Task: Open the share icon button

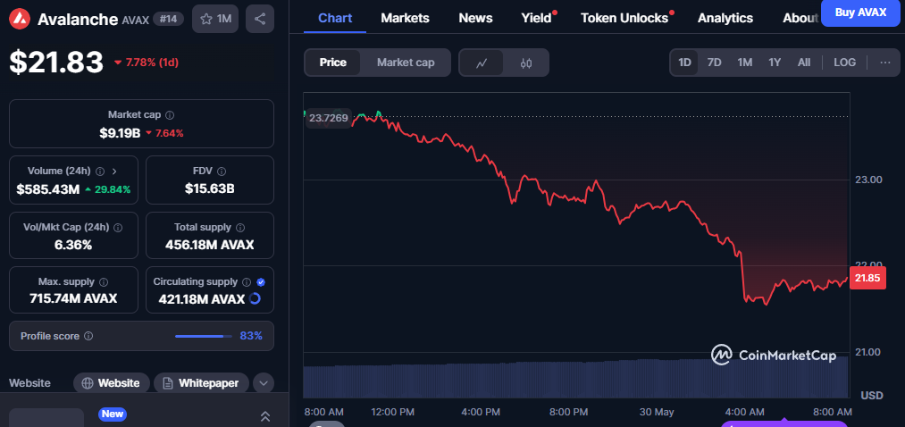Action: pos(260,19)
